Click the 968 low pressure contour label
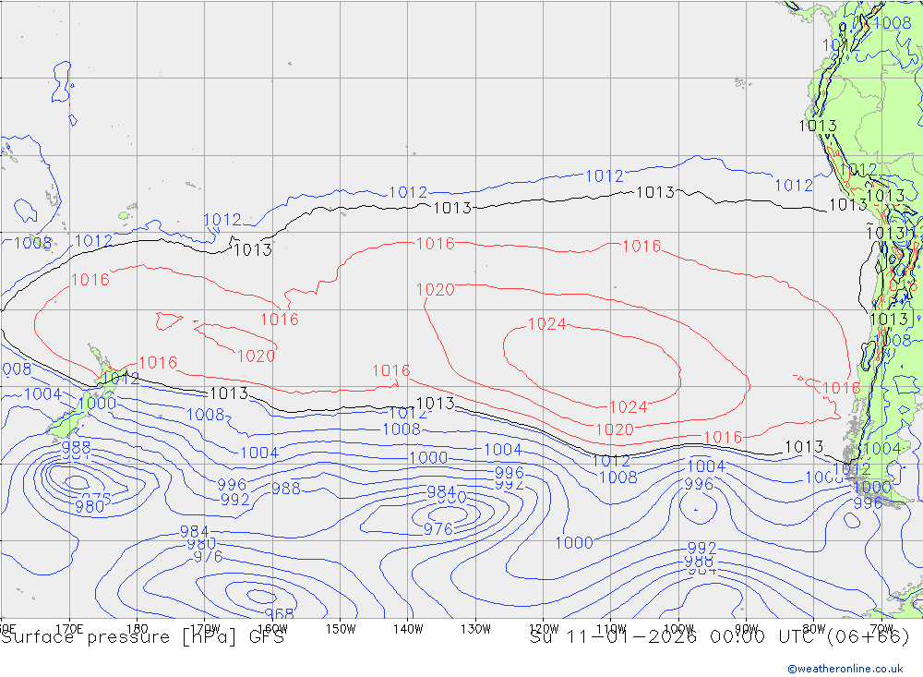This screenshot has height=677, width=923. pos(279,614)
